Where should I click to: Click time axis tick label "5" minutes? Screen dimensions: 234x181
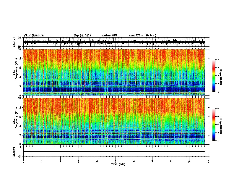116,161
